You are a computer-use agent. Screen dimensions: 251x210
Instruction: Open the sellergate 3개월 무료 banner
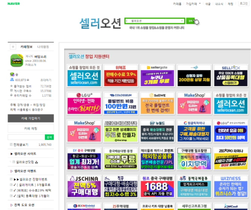click(157, 76)
